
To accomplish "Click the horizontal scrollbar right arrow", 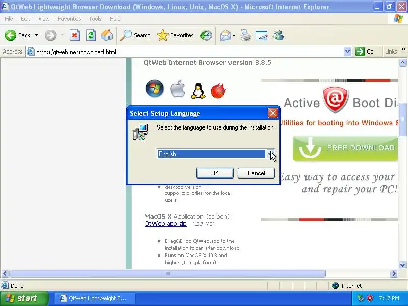I will pyautogui.click(x=394, y=273).
